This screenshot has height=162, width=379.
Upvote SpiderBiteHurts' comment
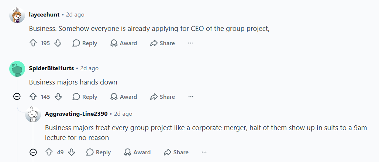[x=33, y=97]
